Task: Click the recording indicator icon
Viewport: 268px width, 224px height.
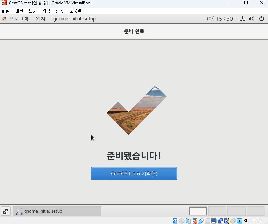Action: tap(220, 221)
